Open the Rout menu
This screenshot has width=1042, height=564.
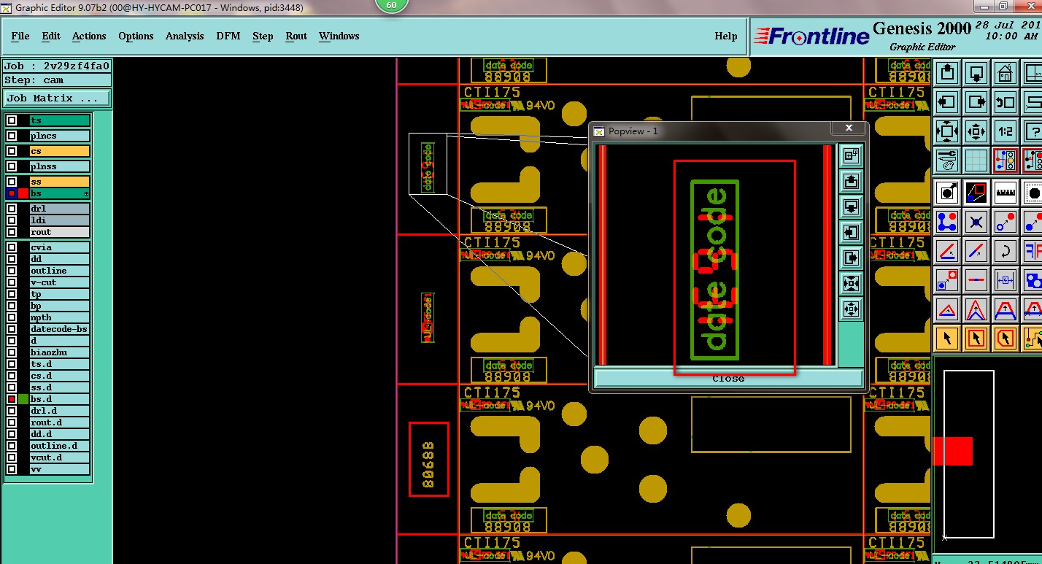click(x=296, y=36)
